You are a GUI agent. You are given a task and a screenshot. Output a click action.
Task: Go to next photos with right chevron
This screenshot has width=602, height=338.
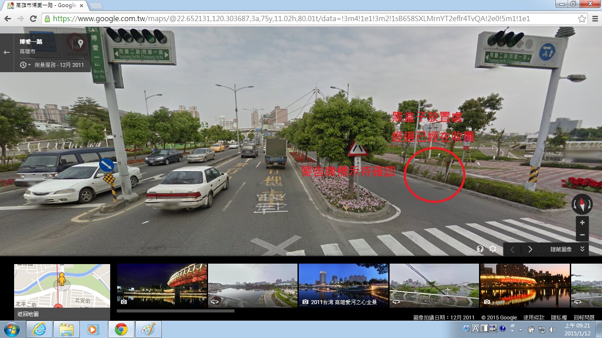click(530, 250)
